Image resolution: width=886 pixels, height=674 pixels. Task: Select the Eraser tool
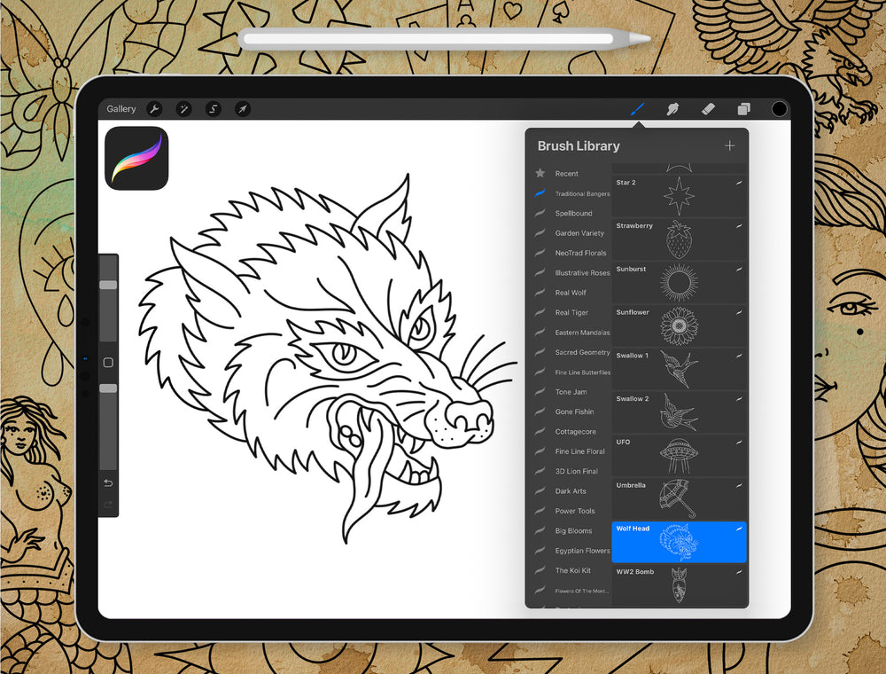point(708,109)
